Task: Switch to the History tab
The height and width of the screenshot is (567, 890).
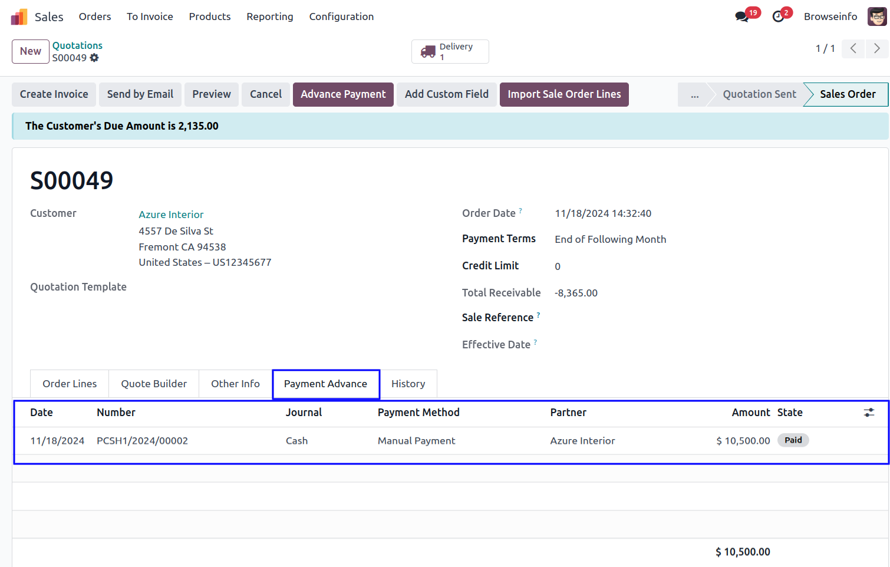Action: pyautogui.click(x=408, y=384)
